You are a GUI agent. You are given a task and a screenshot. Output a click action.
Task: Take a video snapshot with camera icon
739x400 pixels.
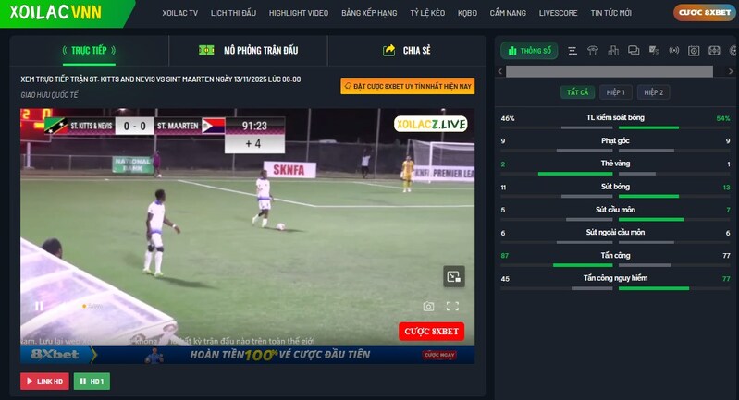428,307
